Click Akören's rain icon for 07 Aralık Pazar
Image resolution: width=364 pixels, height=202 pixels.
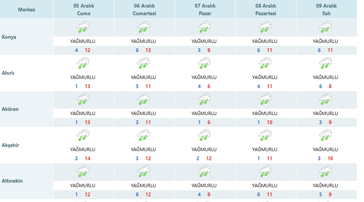click(x=204, y=99)
